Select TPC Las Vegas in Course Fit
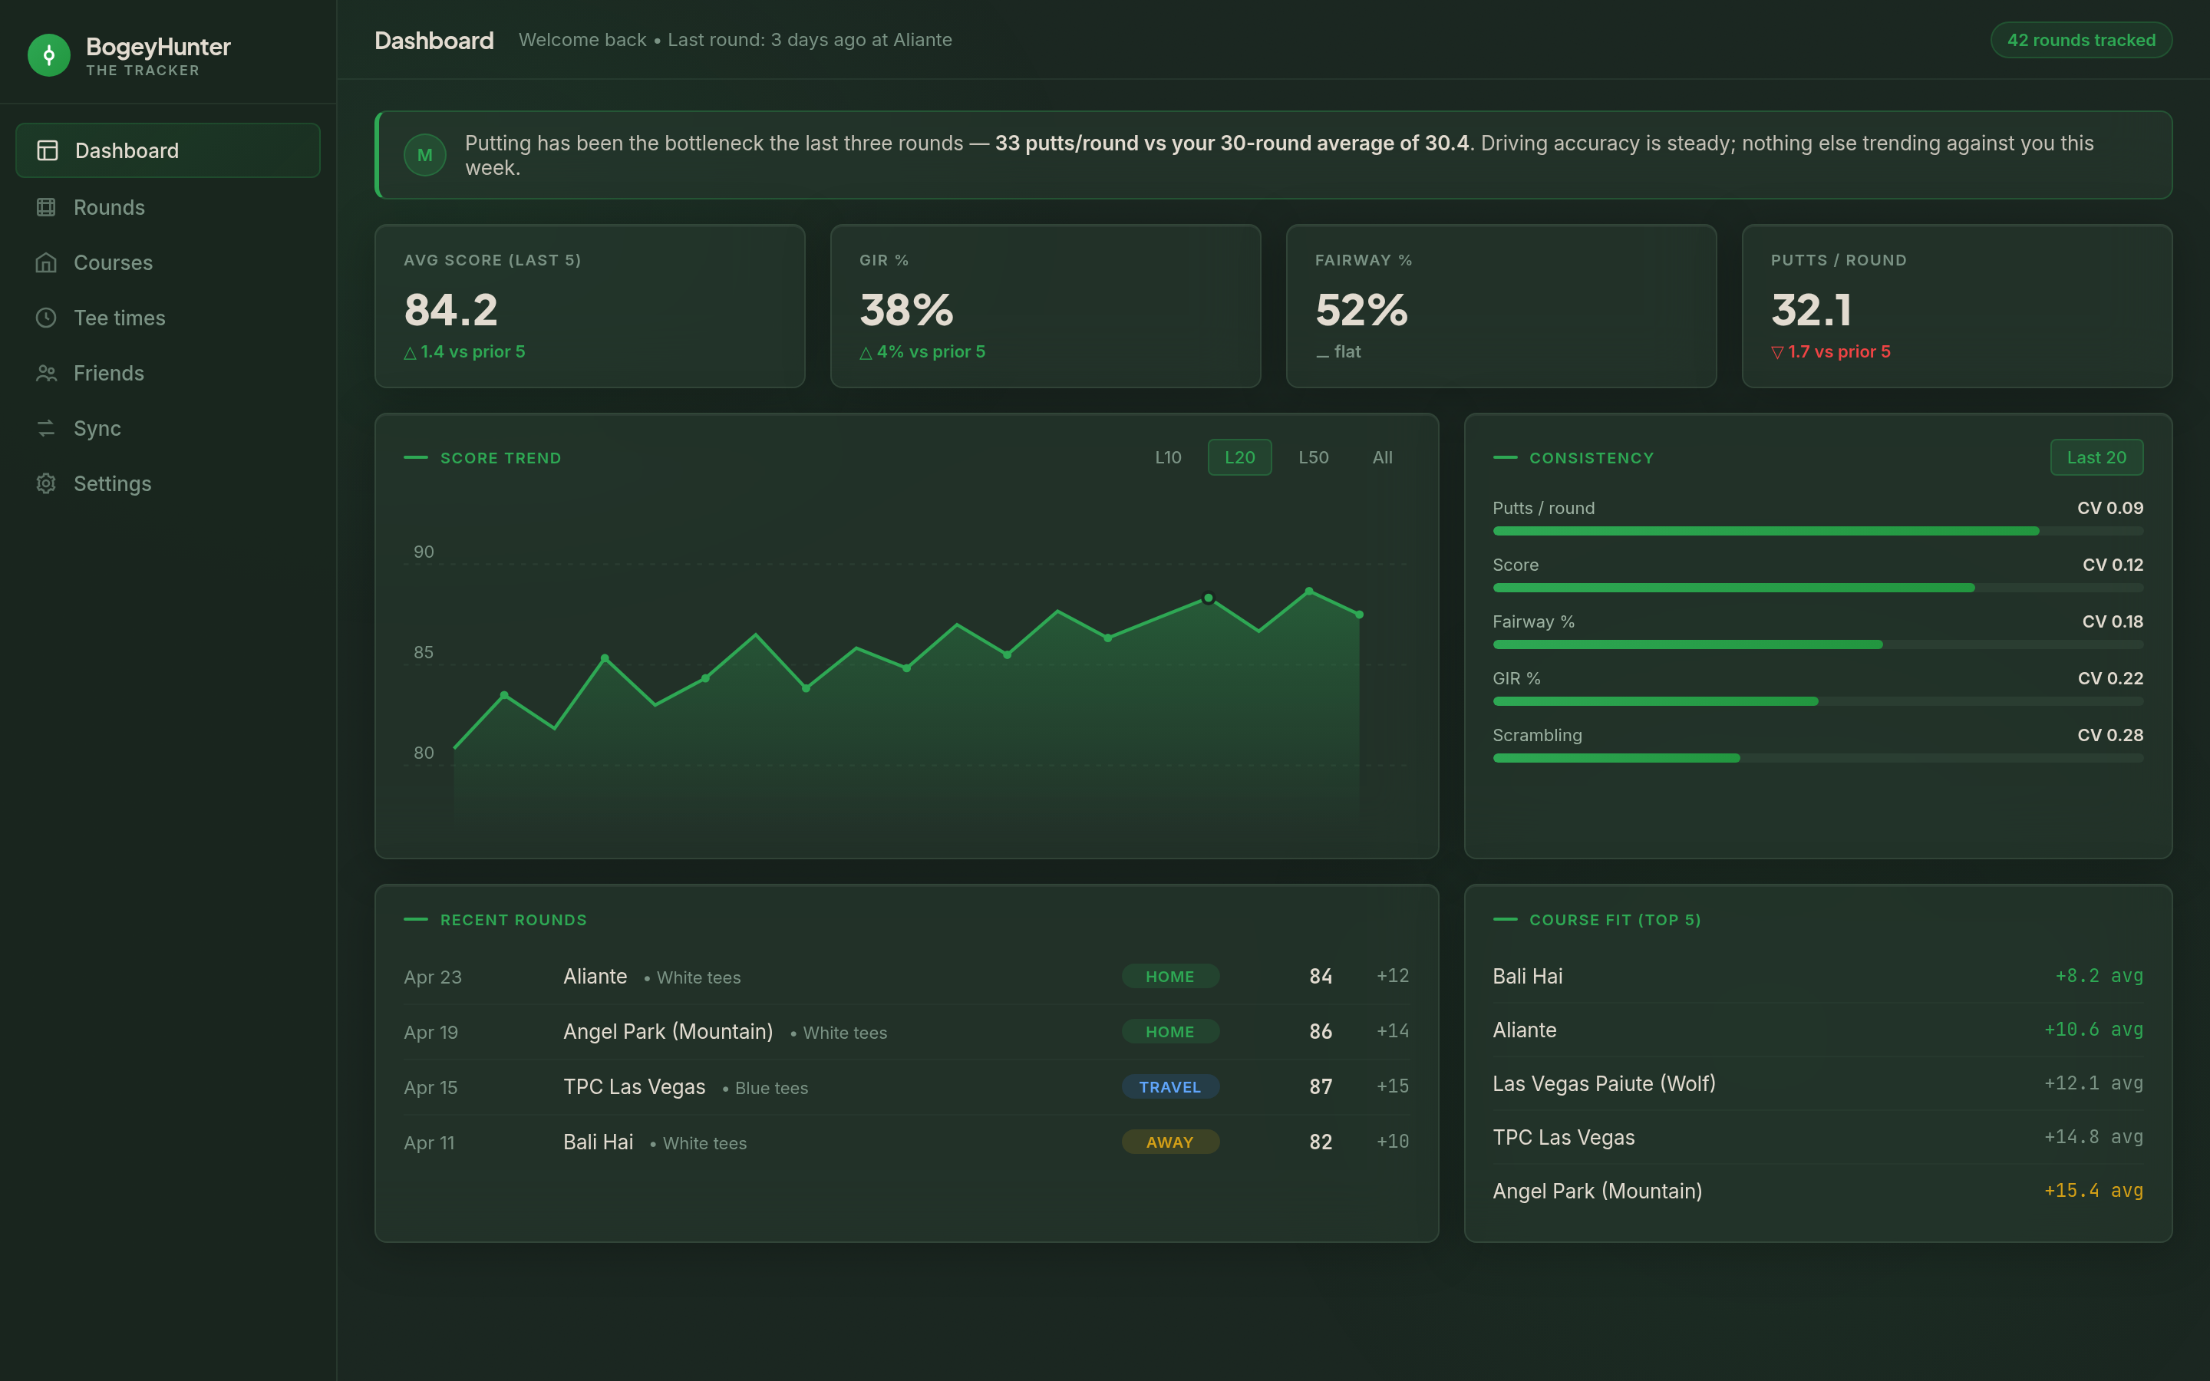This screenshot has width=2210, height=1381. pos(1817,1138)
